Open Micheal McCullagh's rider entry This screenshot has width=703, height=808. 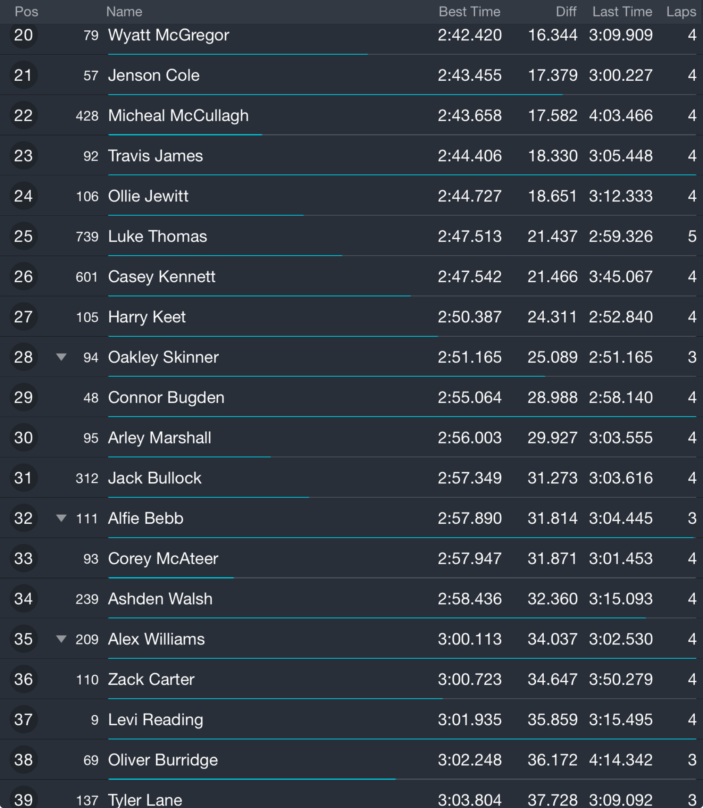click(178, 116)
